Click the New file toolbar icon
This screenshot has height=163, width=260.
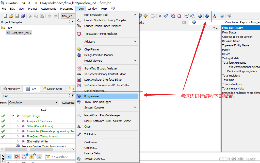click(x=5, y=16)
